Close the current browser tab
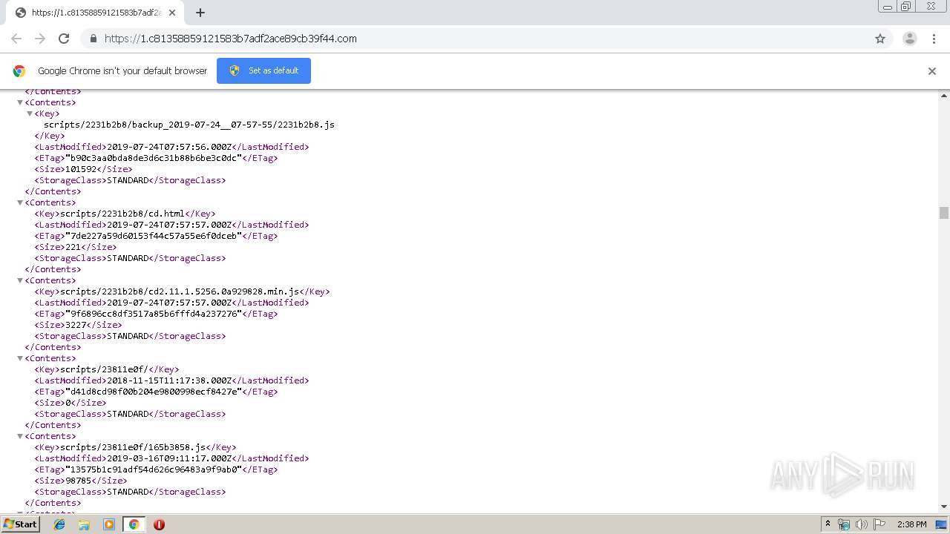Viewport: 950px width, 534px height. (172, 13)
